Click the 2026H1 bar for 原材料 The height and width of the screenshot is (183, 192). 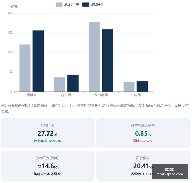(38, 61)
